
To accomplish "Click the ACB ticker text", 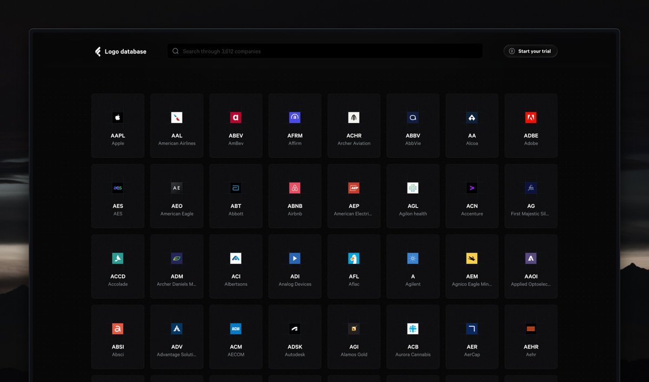I will [413, 347].
